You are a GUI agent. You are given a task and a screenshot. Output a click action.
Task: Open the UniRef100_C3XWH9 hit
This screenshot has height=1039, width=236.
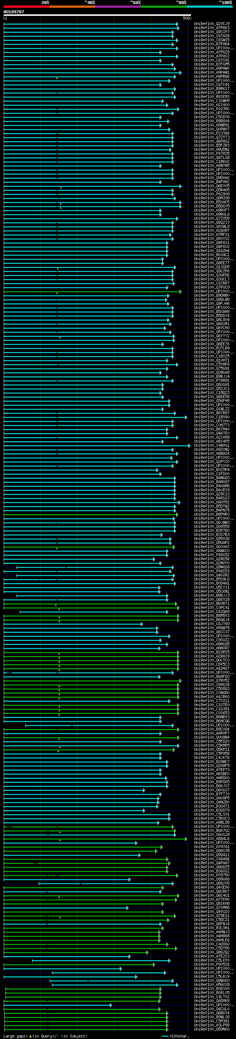pyautogui.click(x=212, y=101)
